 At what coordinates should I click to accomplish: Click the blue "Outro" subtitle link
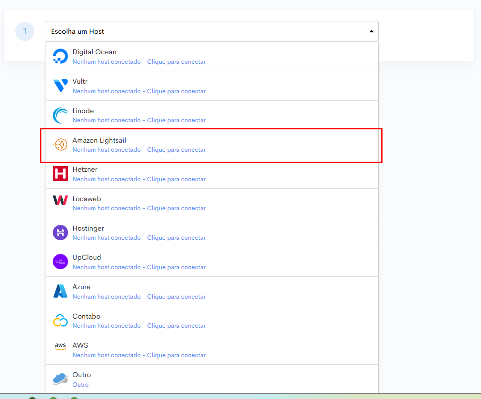pos(80,385)
